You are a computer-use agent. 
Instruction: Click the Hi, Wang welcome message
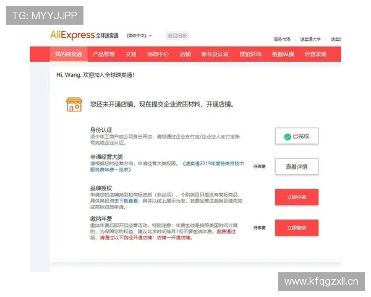pos(95,75)
